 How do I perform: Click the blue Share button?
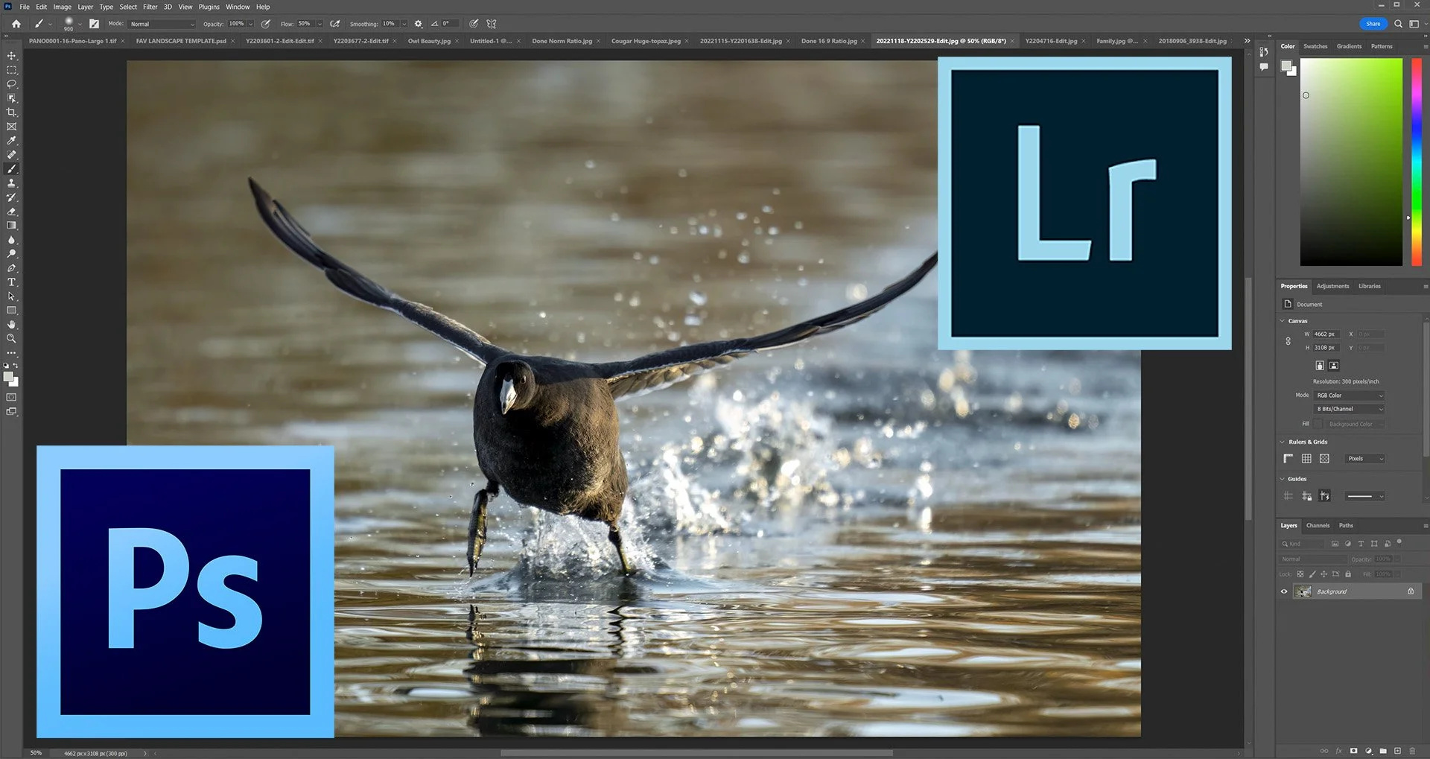(1373, 24)
